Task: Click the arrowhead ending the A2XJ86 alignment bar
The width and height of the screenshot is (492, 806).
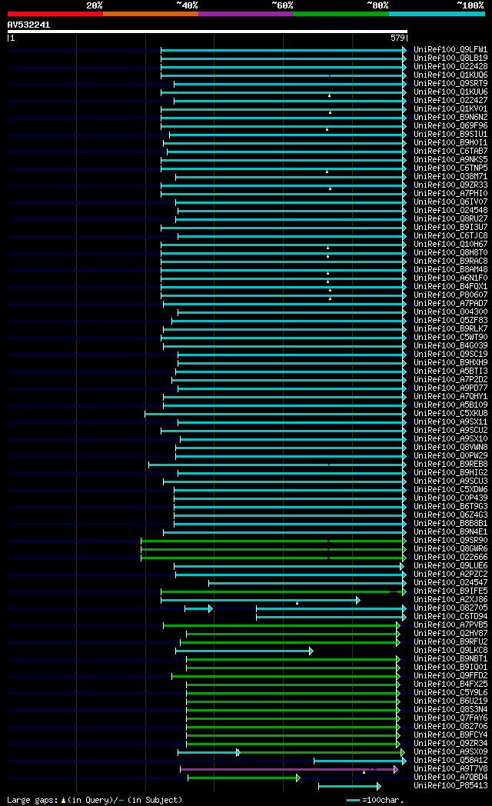Action: click(x=358, y=601)
